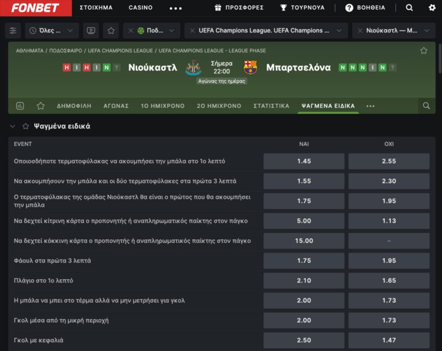Click the search magnifier in top header
The height and width of the screenshot is (351, 442).
click(x=410, y=8)
